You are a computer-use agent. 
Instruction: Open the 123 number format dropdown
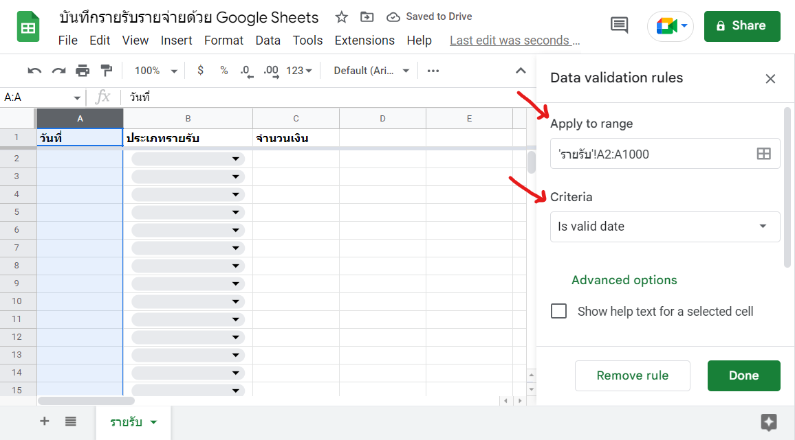click(298, 71)
